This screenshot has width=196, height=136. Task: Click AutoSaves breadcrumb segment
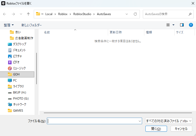coord(104,14)
